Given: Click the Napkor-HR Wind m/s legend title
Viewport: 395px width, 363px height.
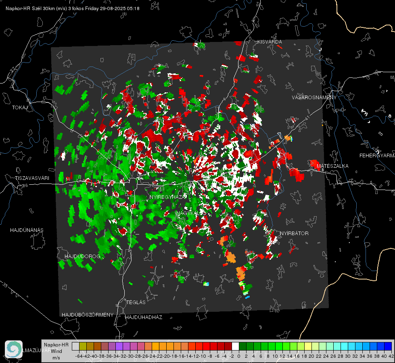Looking at the screenshot, I should [x=56, y=351].
